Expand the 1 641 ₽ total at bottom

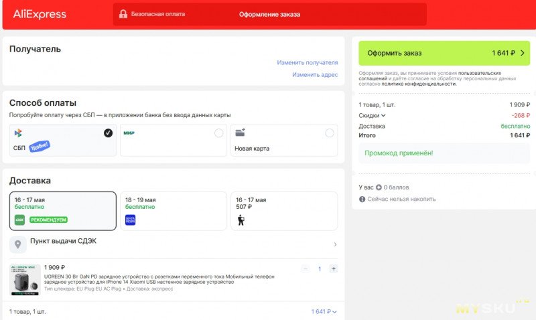tap(324, 311)
